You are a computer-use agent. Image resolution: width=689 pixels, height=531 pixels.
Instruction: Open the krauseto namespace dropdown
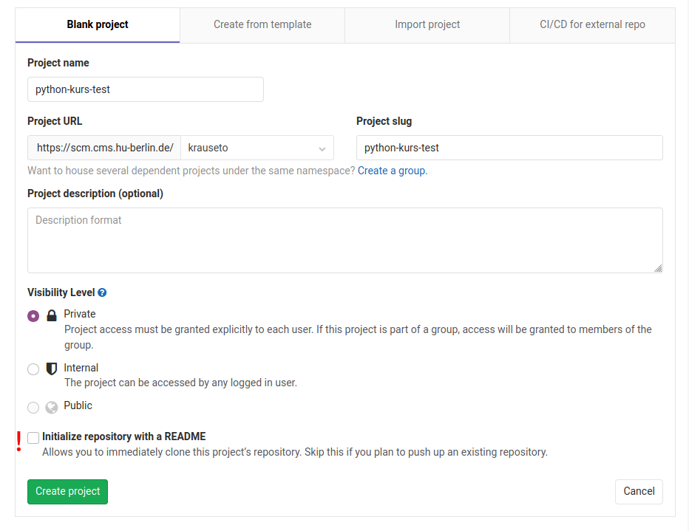click(x=257, y=148)
